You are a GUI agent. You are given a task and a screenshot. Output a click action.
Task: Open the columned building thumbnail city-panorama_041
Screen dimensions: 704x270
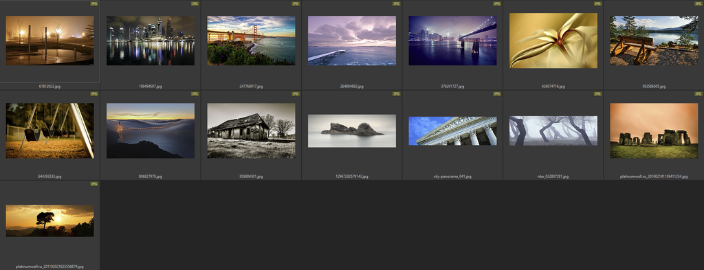click(x=452, y=131)
